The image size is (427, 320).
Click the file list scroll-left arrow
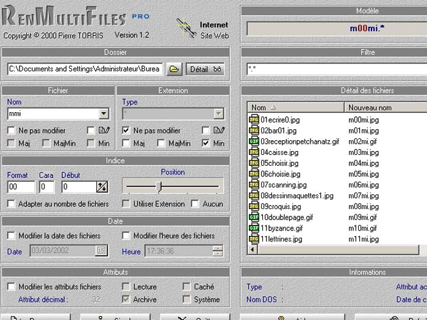253,249
